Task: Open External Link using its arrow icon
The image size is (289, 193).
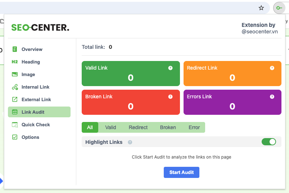Action: point(15,99)
